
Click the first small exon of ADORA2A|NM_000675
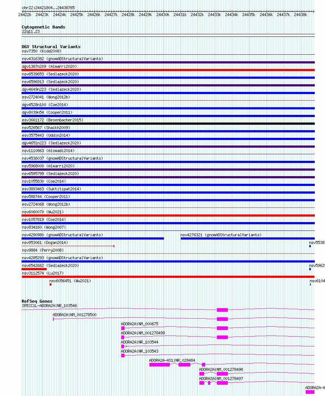click(x=123, y=328)
